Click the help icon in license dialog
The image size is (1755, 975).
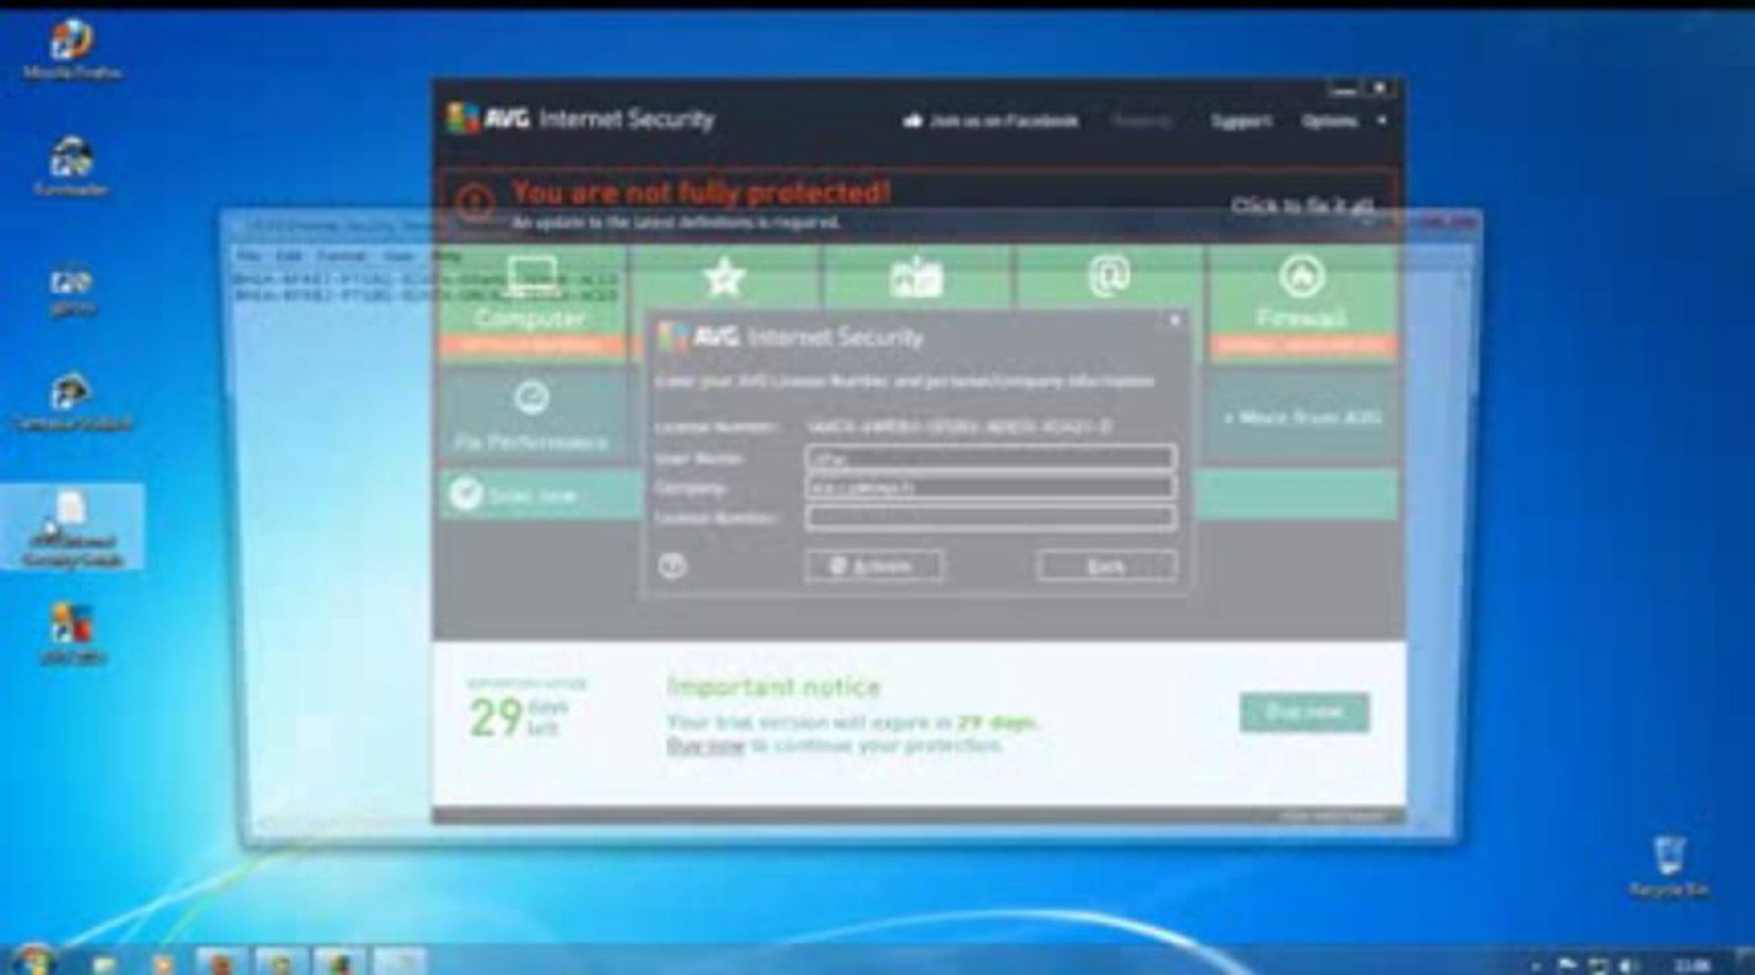click(x=673, y=566)
